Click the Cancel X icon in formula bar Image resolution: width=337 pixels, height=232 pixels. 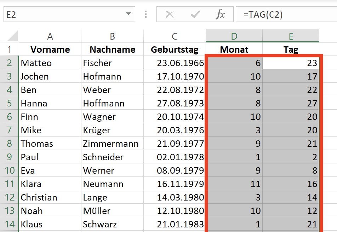[x=170, y=14]
